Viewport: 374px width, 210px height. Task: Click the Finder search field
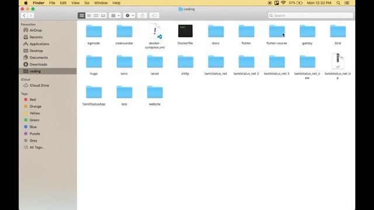(x=310, y=16)
